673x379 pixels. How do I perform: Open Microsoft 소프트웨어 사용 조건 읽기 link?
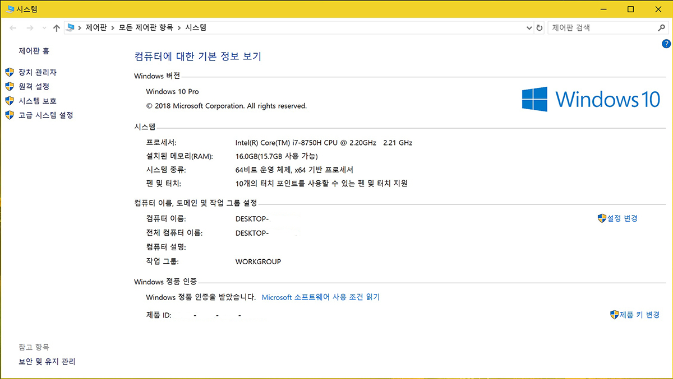click(321, 297)
